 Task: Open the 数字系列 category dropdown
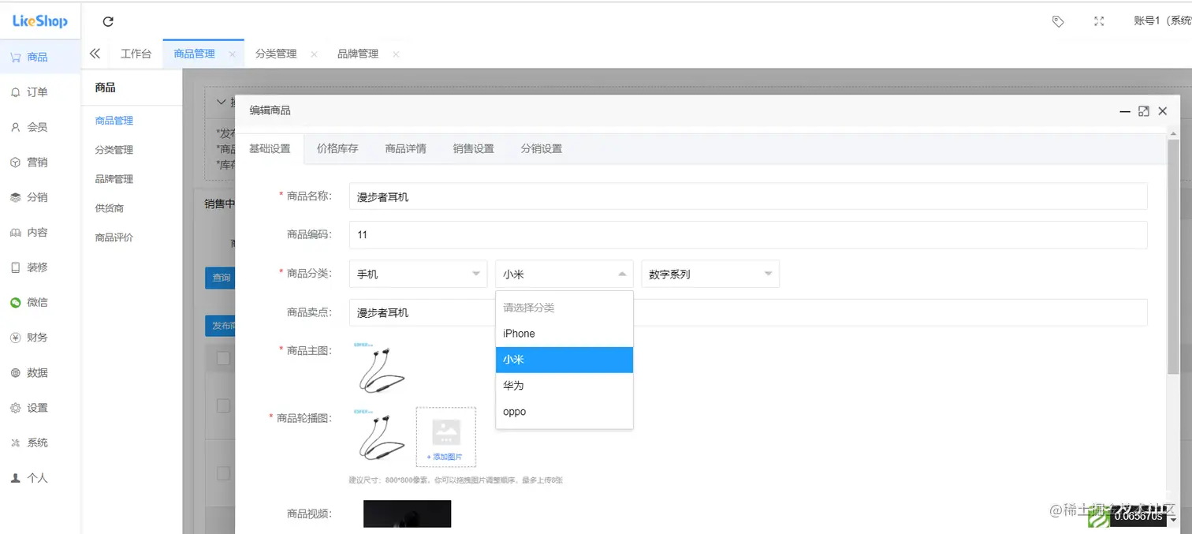[710, 274]
